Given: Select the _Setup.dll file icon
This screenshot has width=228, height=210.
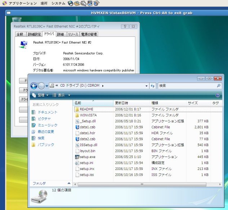Looking at the screenshot, I should point(77,121).
